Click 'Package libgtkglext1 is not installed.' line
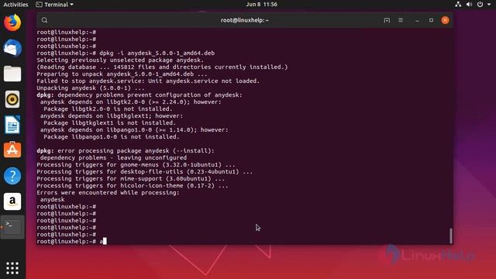Screen dimensions: 496x279 109,122
